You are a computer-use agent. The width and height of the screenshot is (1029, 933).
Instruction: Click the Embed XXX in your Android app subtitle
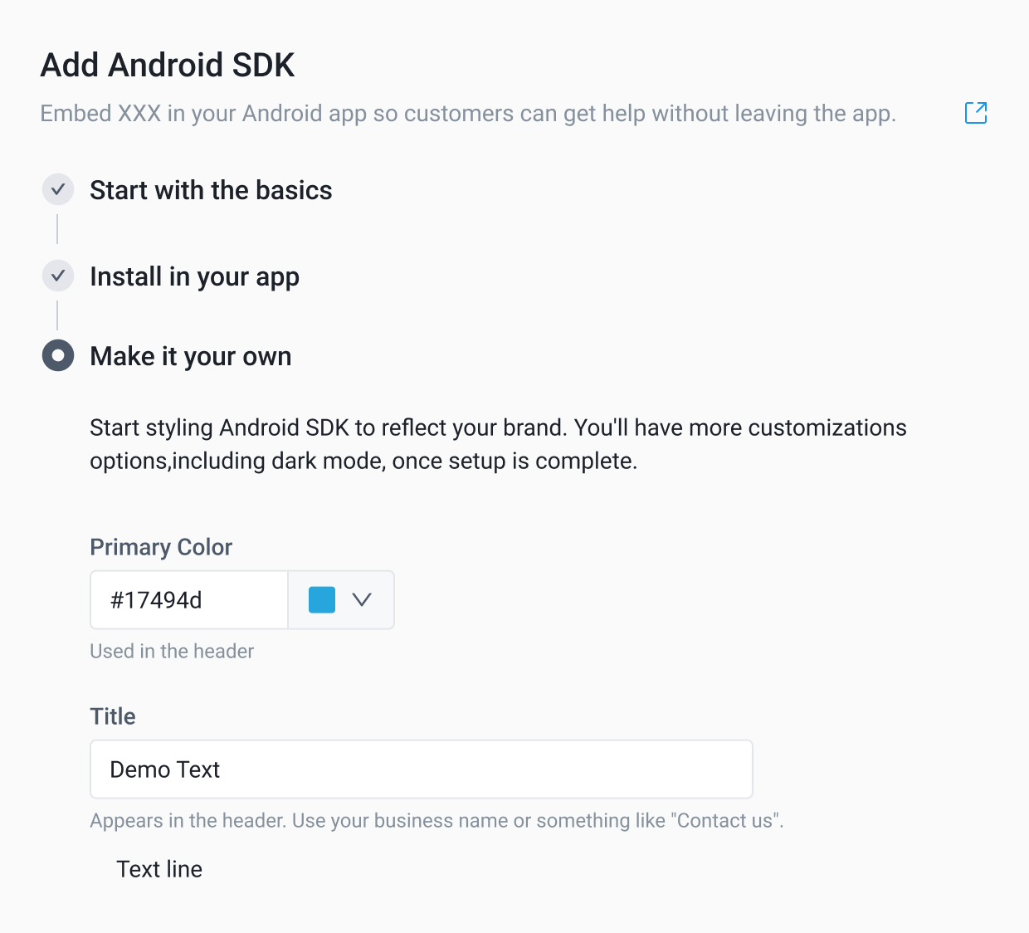point(468,113)
